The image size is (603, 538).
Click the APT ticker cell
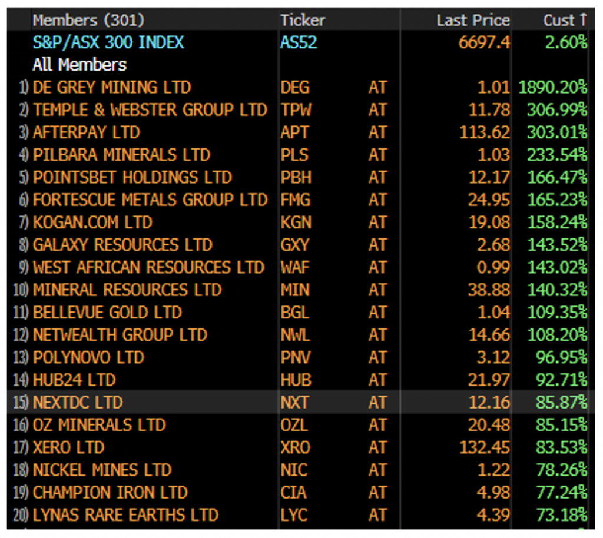294,132
